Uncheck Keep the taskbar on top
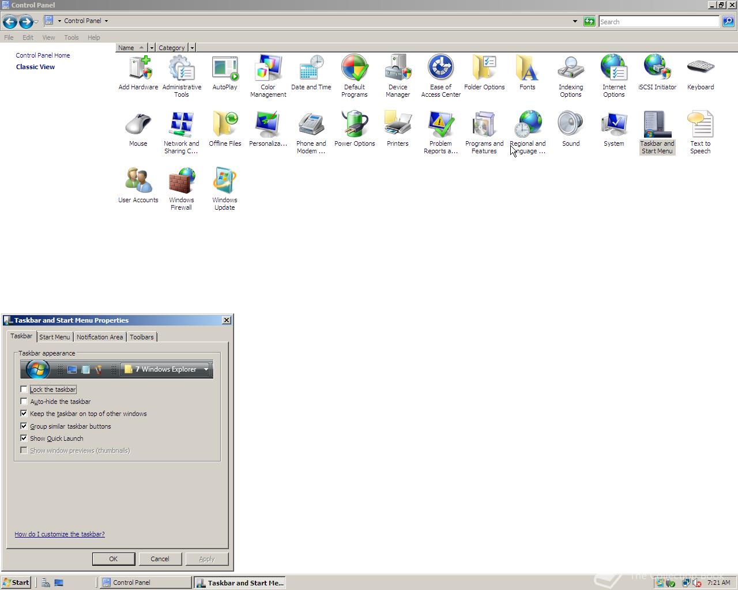Image resolution: width=738 pixels, height=590 pixels. (24, 414)
